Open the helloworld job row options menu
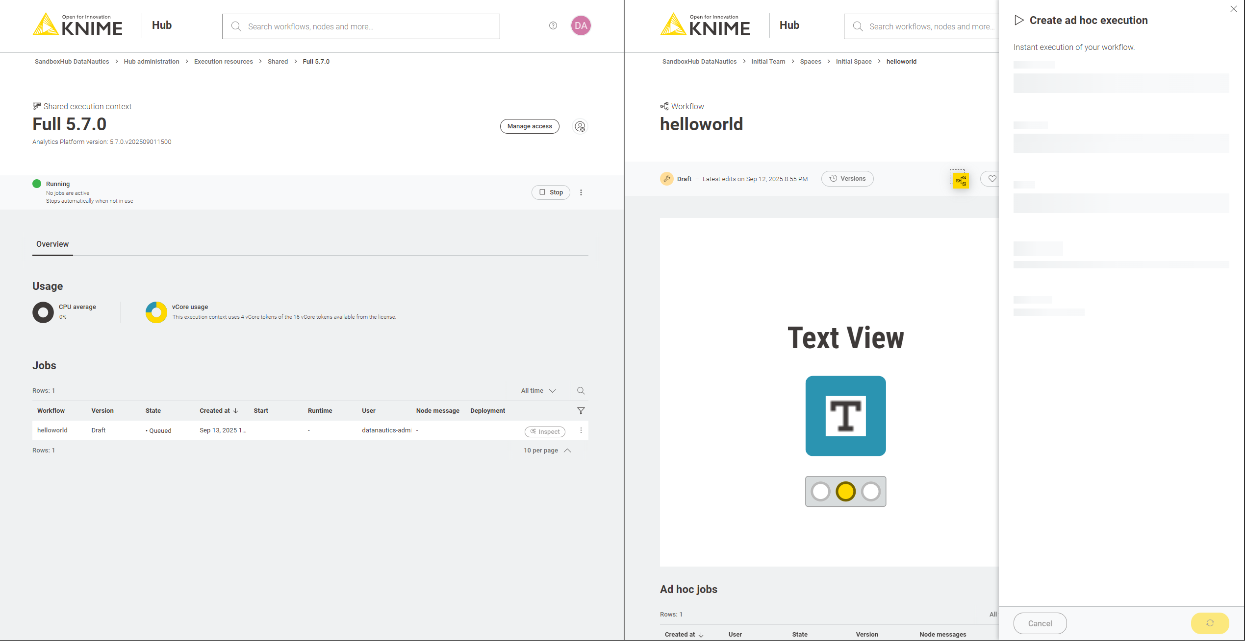This screenshot has width=1245, height=641. pos(581,430)
